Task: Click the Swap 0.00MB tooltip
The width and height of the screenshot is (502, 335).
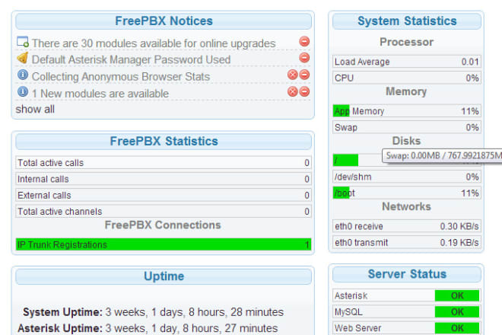Action: (x=442, y=156)
